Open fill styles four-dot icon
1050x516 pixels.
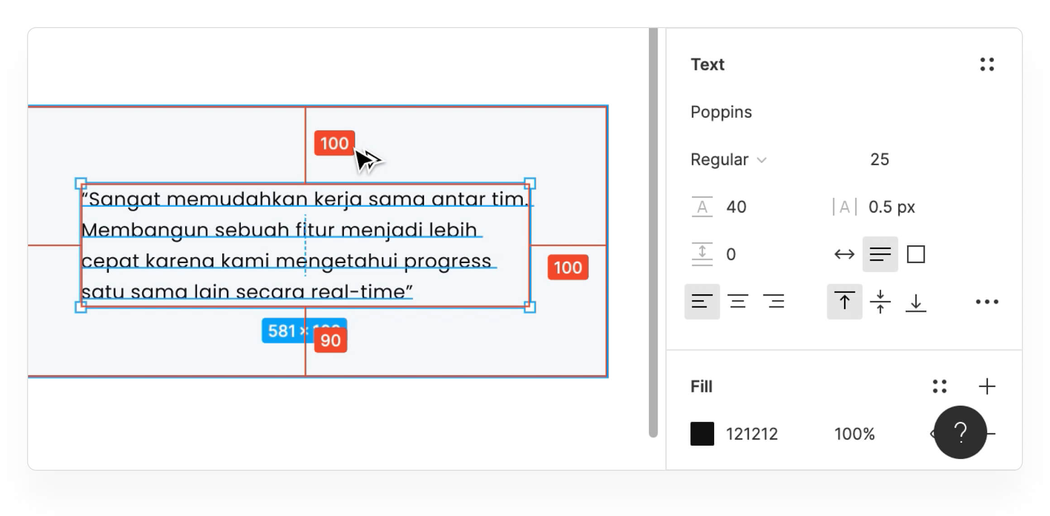pyautogui.click(x=940, y=386)
